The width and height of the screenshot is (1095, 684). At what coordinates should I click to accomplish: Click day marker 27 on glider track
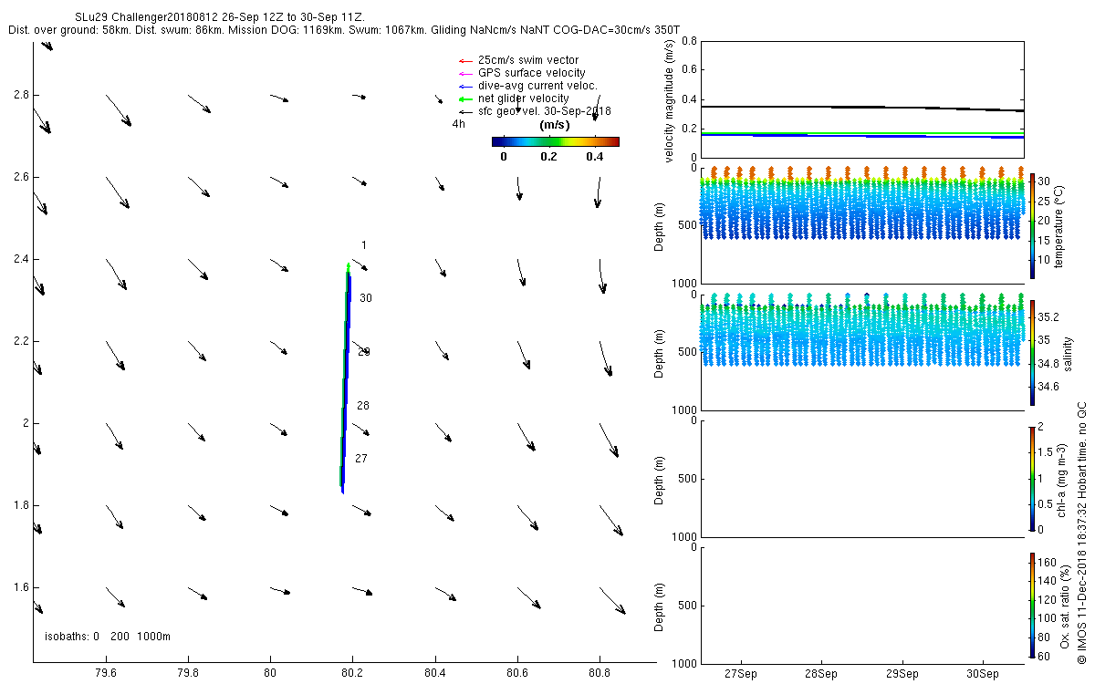coord(361,459)
